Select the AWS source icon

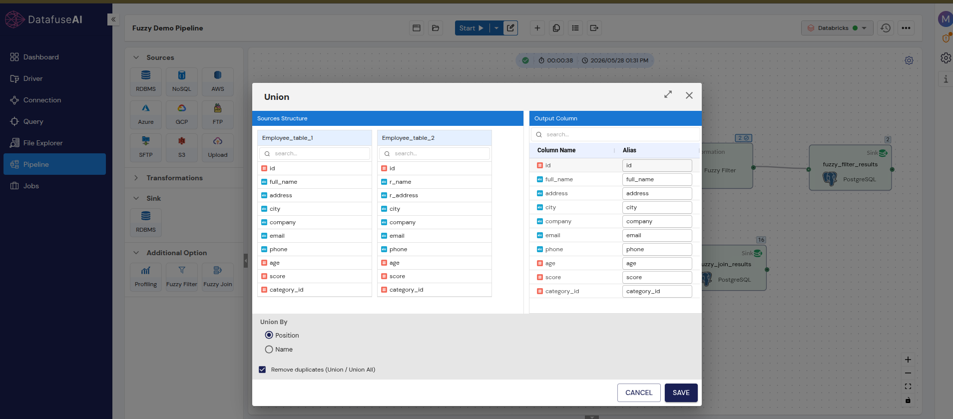[218, 81]
